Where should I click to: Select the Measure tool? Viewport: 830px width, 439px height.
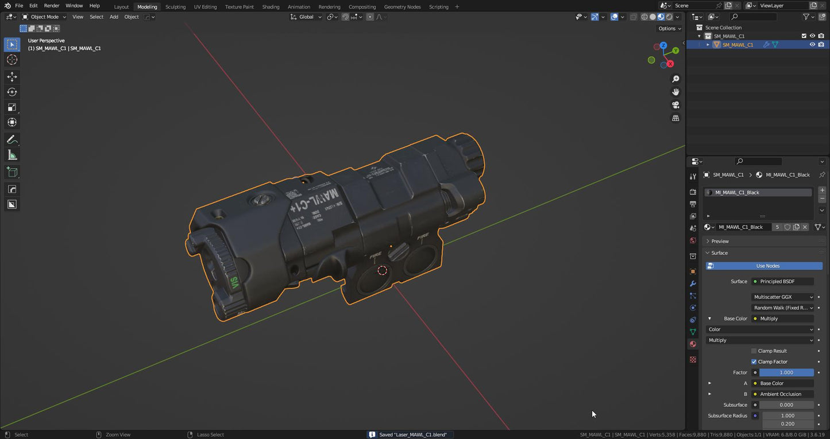tap(12, 155)
